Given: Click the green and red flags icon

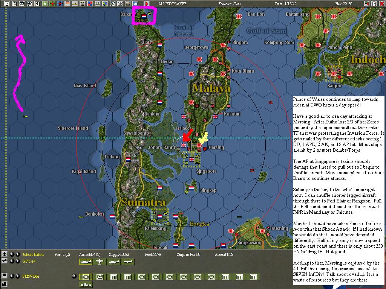Looking at the screenshot, I should pyautogui.click(x=366, y=4).
